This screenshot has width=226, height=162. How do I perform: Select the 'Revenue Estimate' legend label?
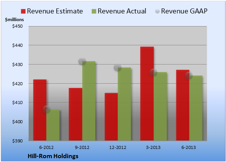[55, 11]
